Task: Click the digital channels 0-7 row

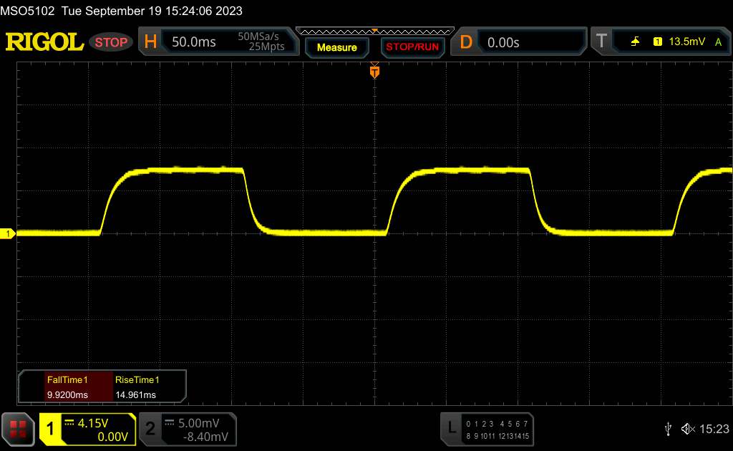Action: (x=497, y=424)
